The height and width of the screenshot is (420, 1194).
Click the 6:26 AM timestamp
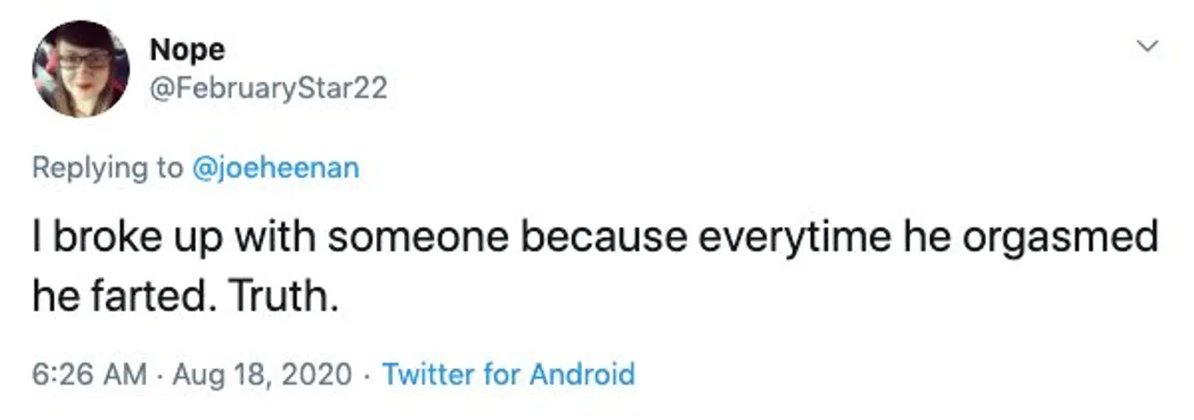click(x=90, y=374)
